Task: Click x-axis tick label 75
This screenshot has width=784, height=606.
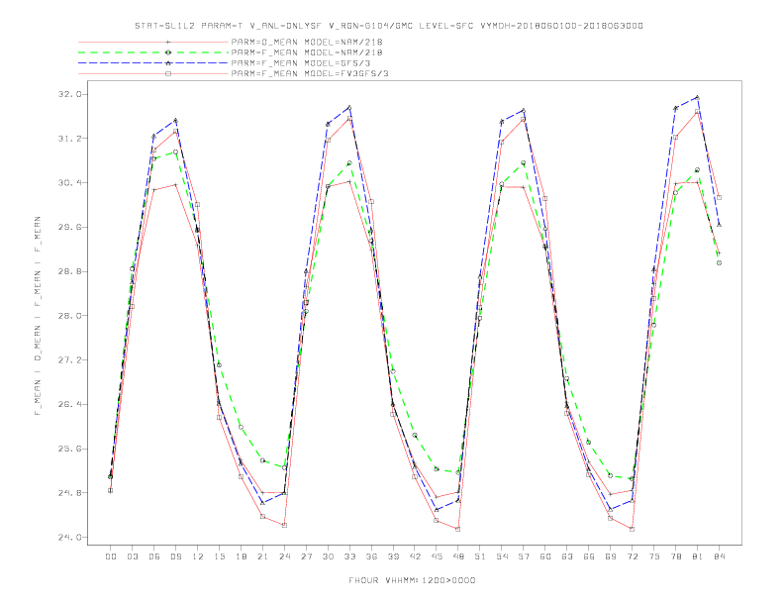Action: [654, 556]
